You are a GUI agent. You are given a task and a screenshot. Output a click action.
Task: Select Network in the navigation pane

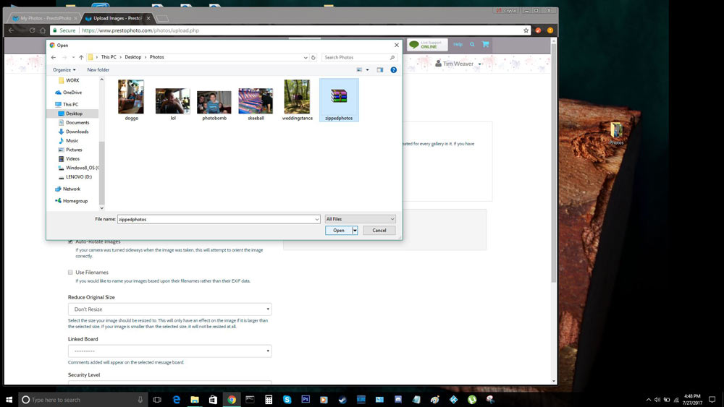coord(68,189)
